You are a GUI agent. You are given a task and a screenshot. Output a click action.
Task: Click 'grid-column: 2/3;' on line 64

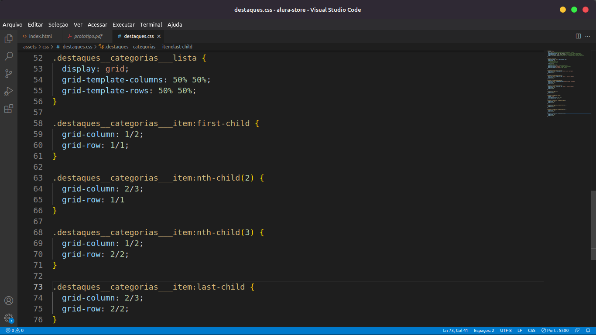(x=103, y=189)
